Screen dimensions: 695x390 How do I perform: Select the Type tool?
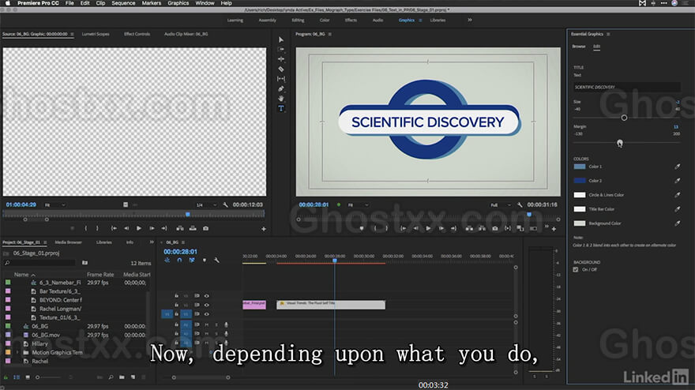tap(281, 109)
